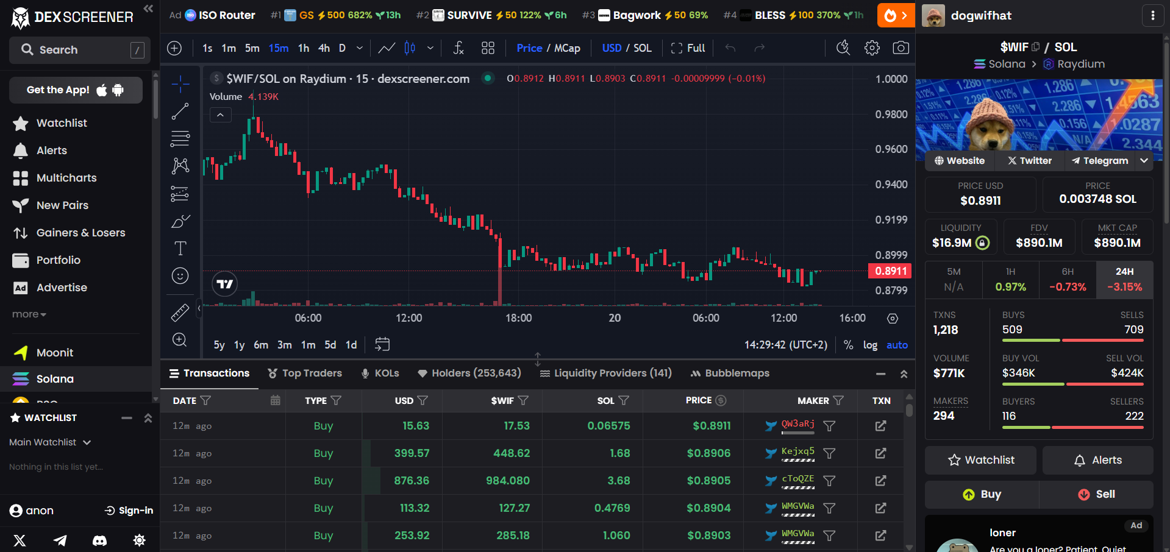This screenshot has height=552, width=1170.
Task: Select the 1h price change period
Action: coord(1010,280)
